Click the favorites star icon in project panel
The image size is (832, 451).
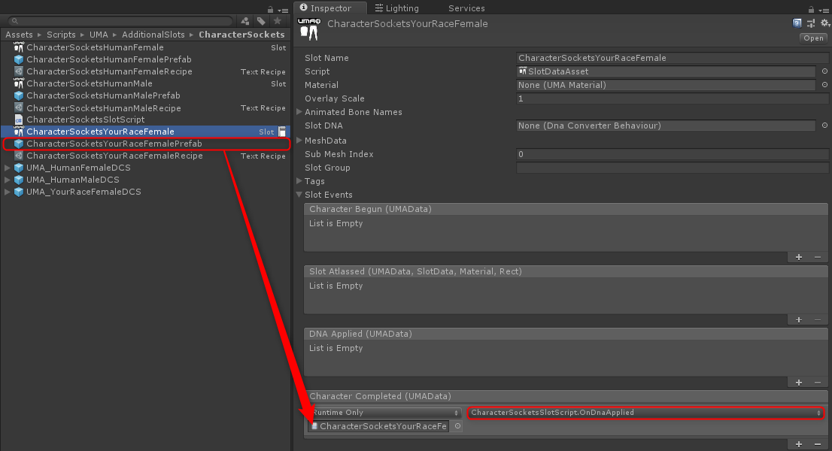[x=277, y=21]
